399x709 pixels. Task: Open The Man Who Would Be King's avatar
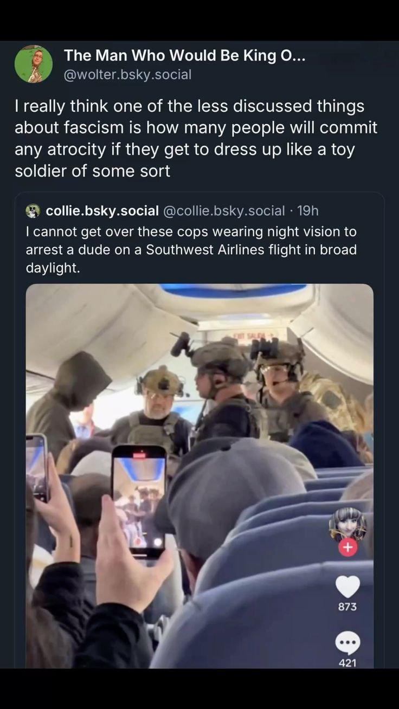click(x=34, y=64)
